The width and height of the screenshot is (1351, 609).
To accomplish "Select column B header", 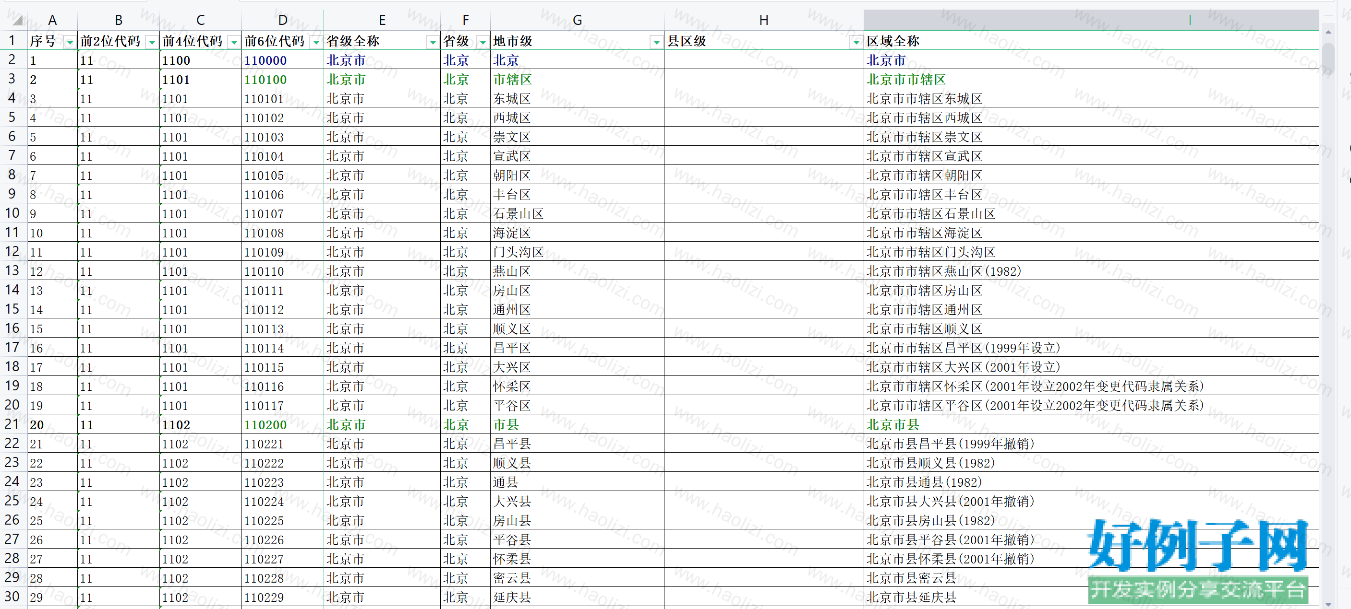I will tap(119, 20).
